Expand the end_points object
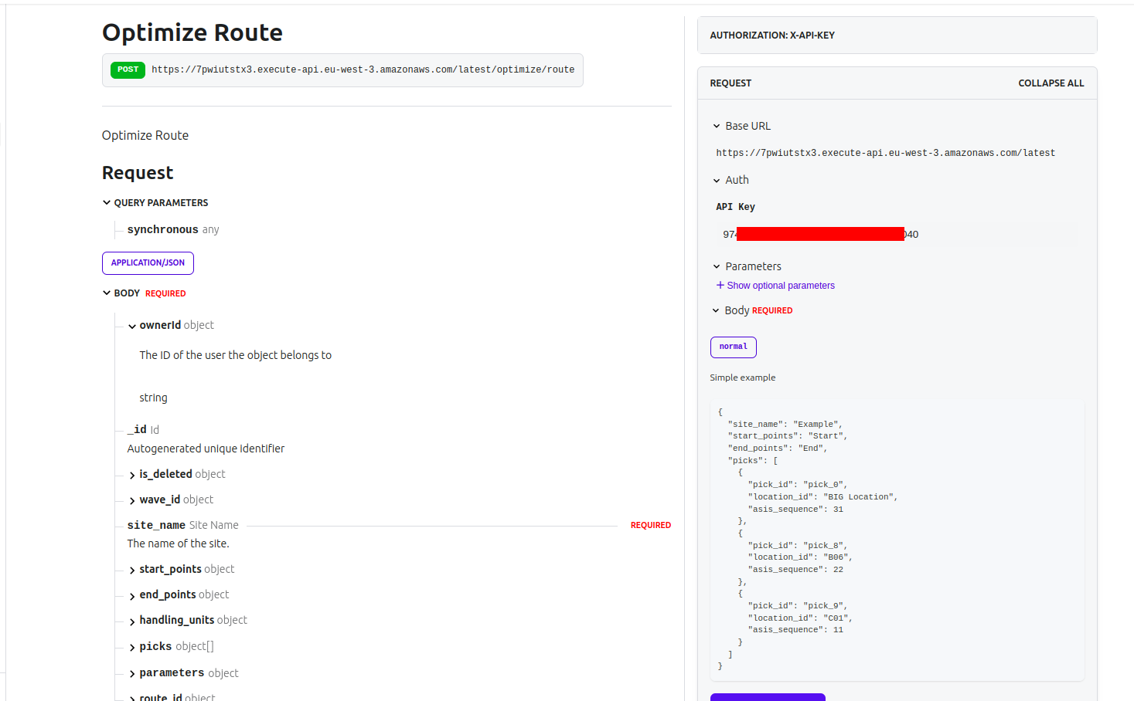The height and width of the screenshot is (701, 1134). [131, 594]
